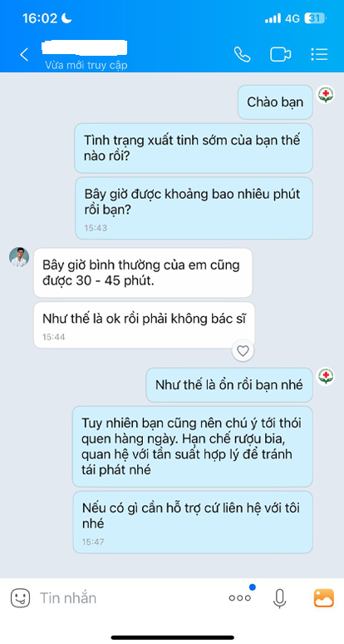344x644 pixels.
Task: Tap the 'Nếu có gì cần hỗ trợ' message
Action: pyautogui.click(x=193, y=522)
